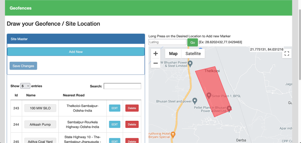Open the Pruthiviraj Hotel restaurant marker

(173, 134)
